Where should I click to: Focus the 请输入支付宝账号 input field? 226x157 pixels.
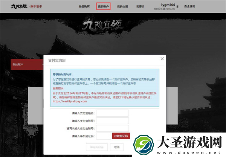coord(112,121)
